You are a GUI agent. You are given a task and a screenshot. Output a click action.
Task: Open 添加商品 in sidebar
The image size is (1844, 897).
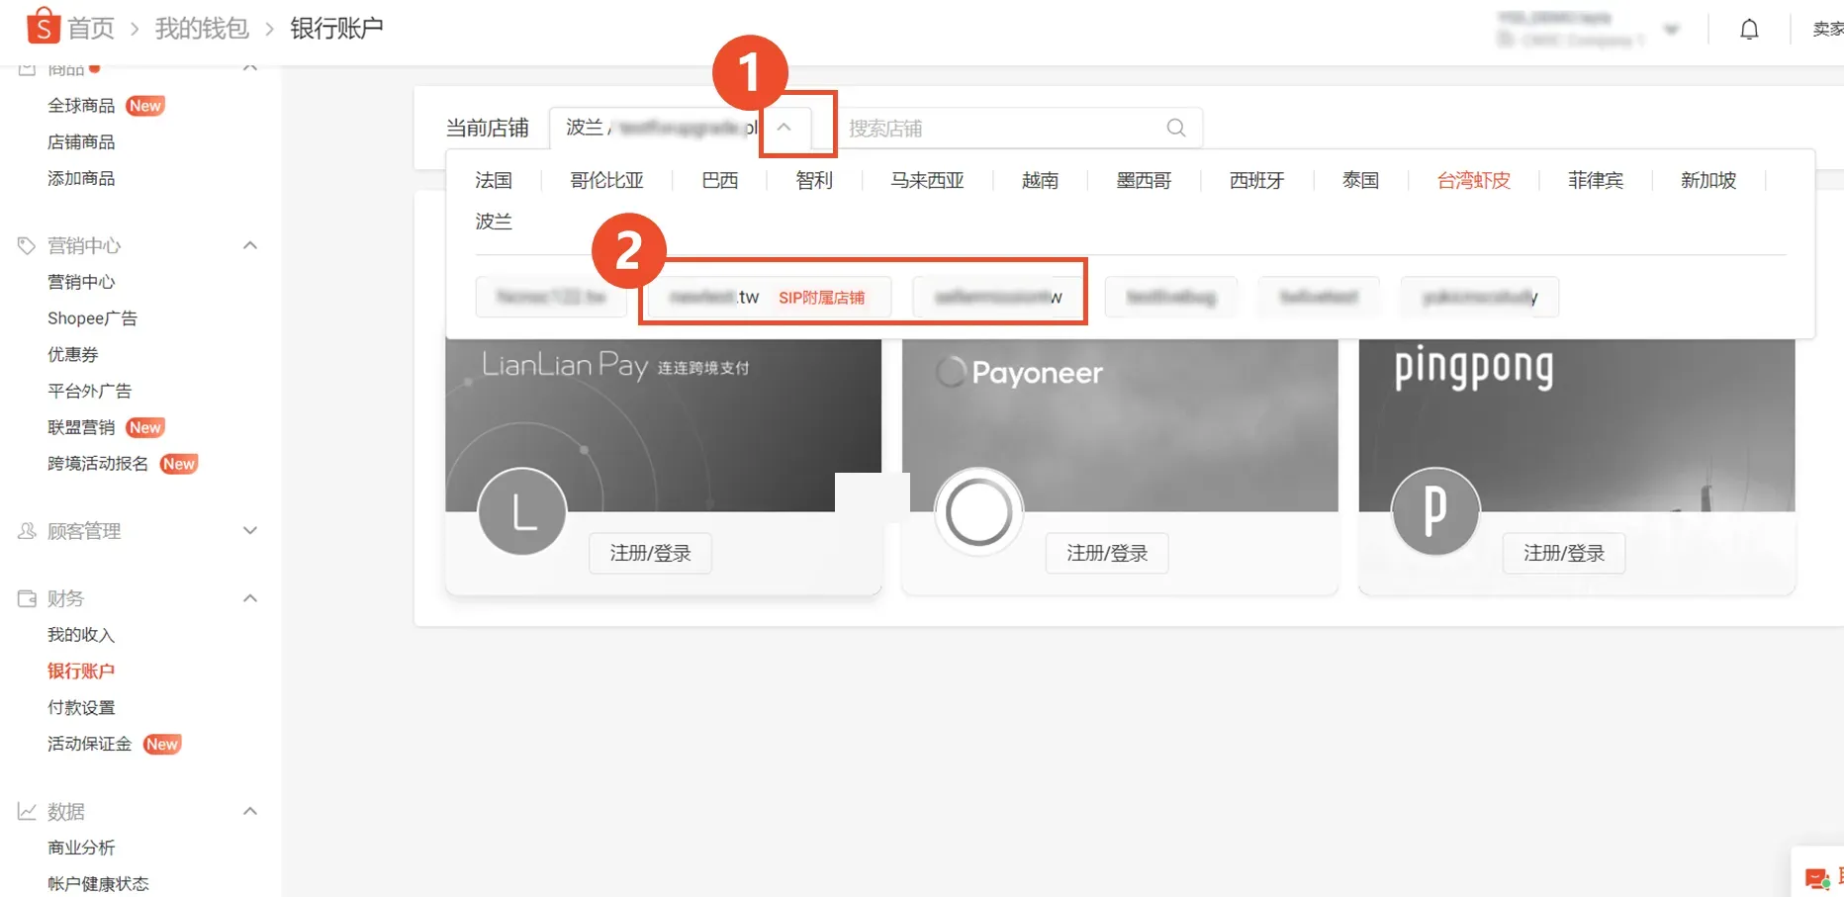click(81, 178)
